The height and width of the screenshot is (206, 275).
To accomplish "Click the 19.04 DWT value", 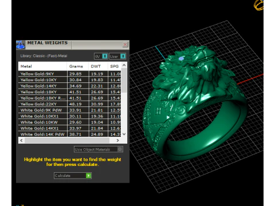I will [97, 122].
